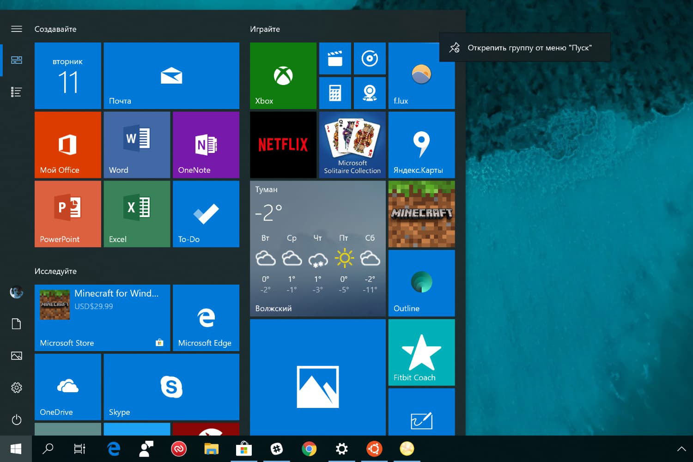Open Word tile
693x462 pixels.
click(x=137, y=145)
